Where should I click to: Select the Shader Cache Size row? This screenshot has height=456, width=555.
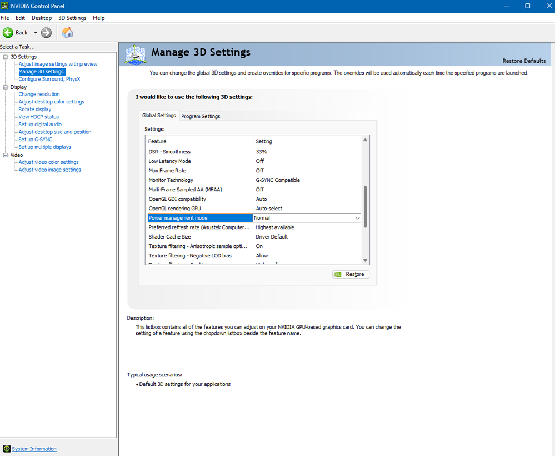click(253, 237)
